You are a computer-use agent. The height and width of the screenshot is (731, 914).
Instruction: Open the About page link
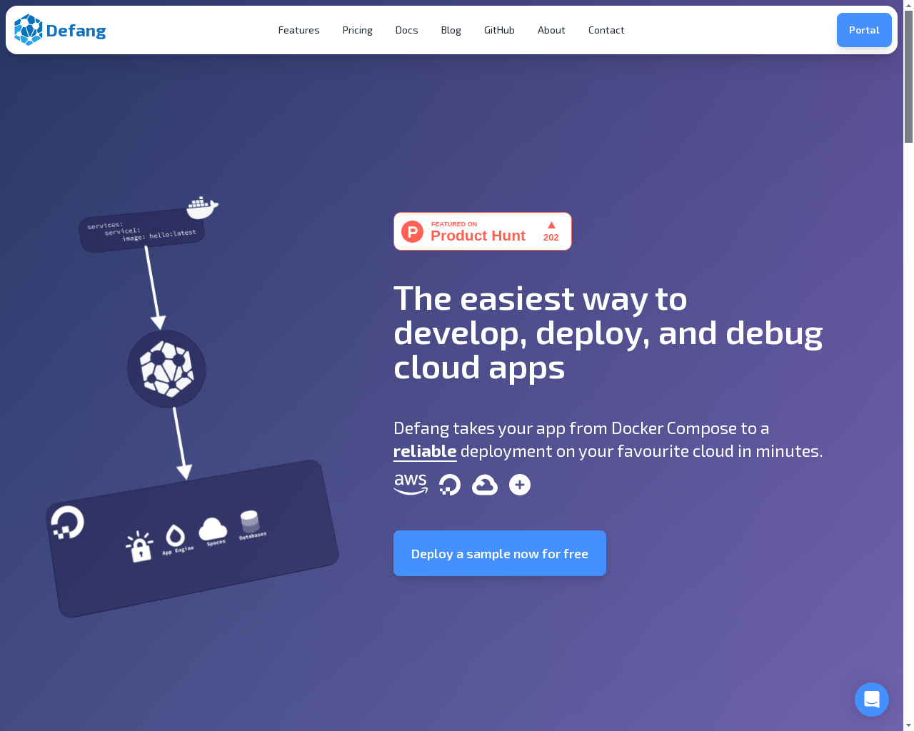coord(551,30)
